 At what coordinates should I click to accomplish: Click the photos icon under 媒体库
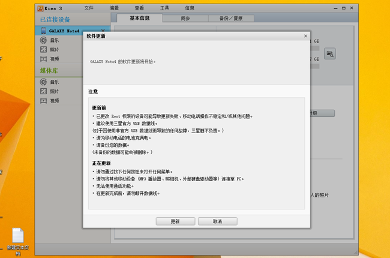click(44, 91)
